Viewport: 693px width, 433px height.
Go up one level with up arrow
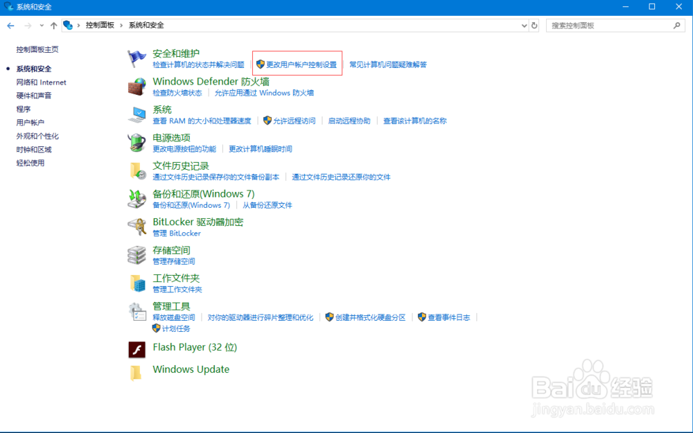[54, 26]
